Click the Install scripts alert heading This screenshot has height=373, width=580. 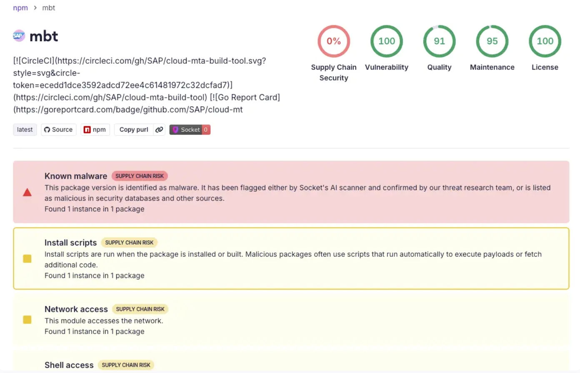tap(71, 243)
